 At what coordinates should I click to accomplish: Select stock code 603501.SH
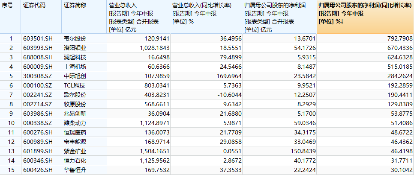coord(37,39)
